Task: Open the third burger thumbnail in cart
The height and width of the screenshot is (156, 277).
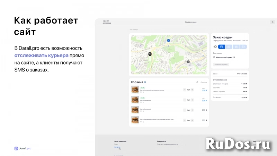Action: coord(135,110)
